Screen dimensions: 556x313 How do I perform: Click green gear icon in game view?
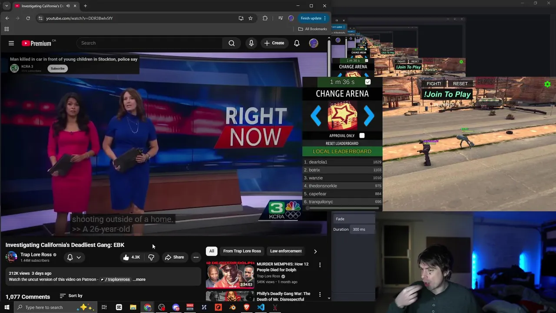547,84
